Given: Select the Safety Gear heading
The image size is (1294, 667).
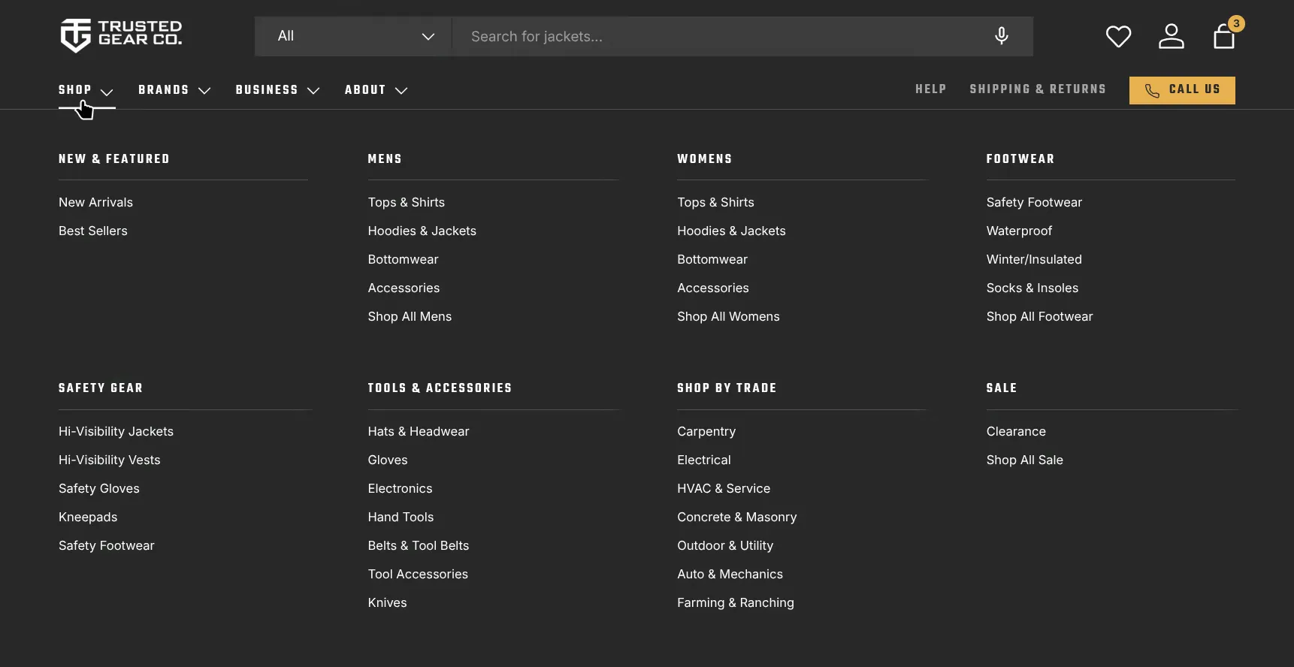Looking at the screenshot, I should 101,388.
